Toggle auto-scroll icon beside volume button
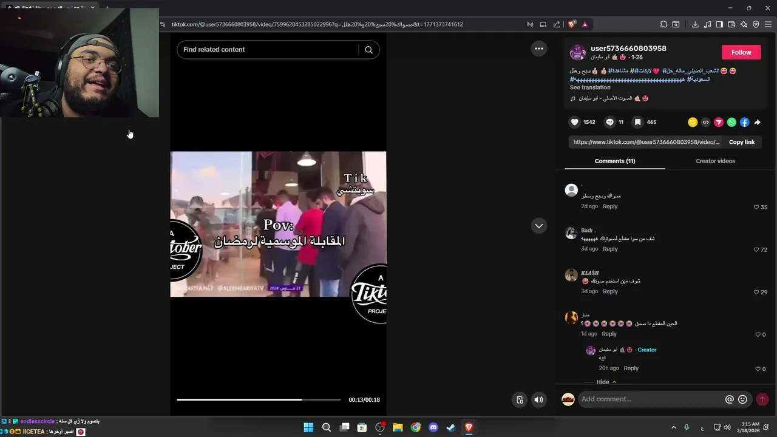The height and width of the screenshot is (437, 777). click(520, 399)
